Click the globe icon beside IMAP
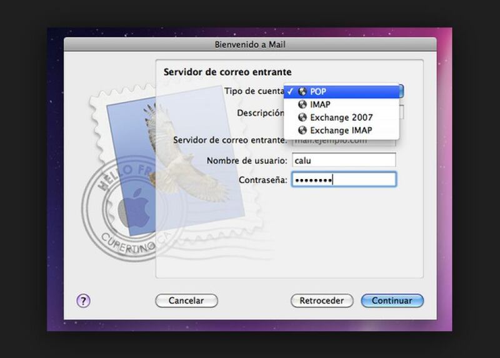 tap(302, 105)
